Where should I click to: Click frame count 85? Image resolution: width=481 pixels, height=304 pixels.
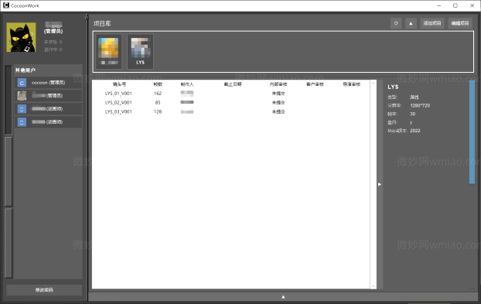pos(158,102)
